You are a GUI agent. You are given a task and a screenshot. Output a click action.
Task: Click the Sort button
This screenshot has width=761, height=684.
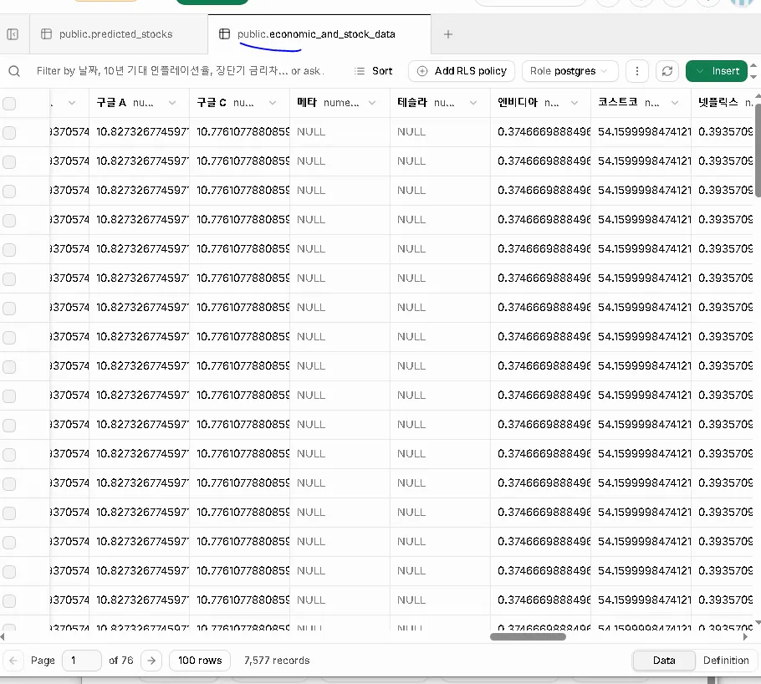click(x=373, y=71)
